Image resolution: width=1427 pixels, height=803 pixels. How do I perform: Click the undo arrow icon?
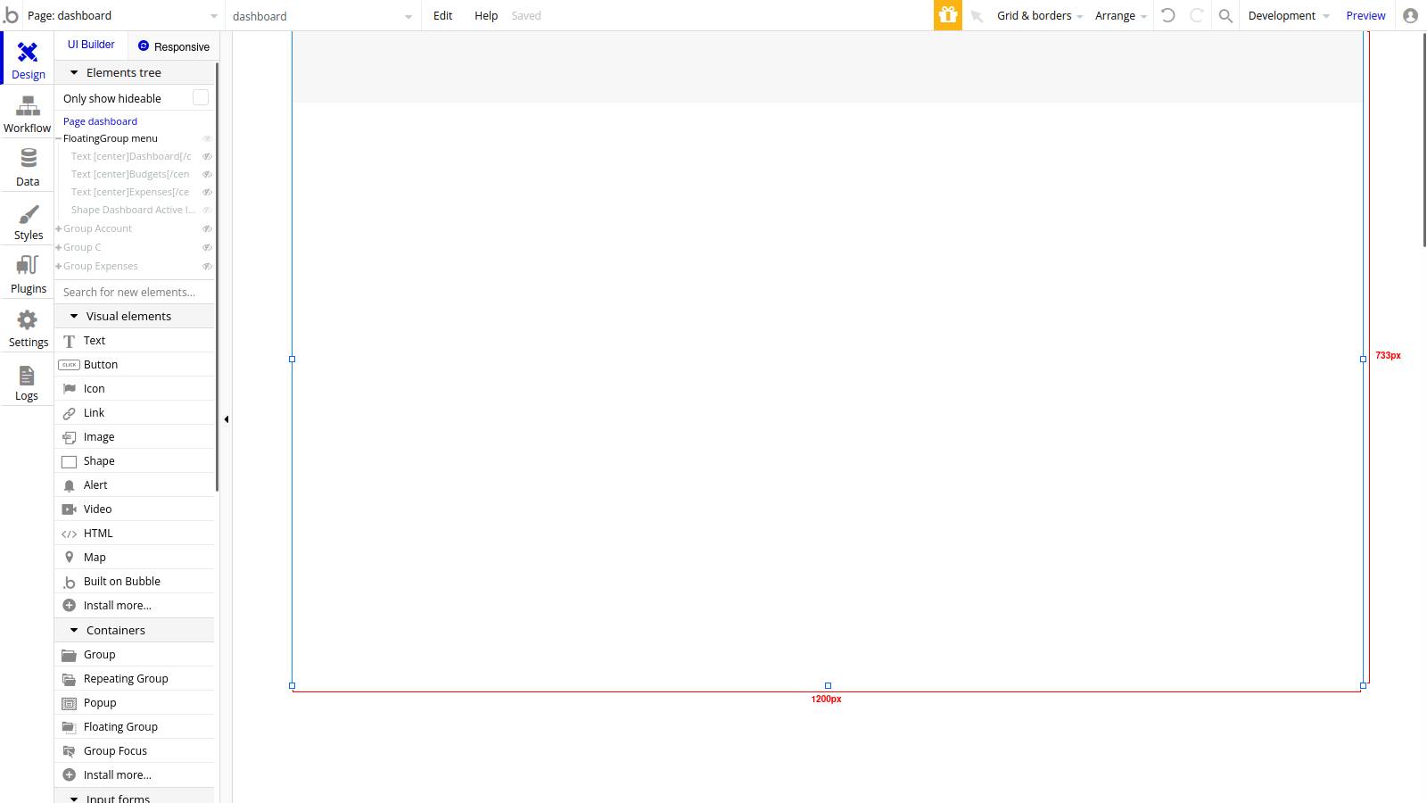1168,15
